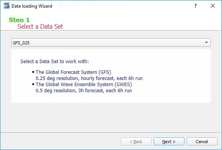Screen dimensions: 222x150
Task: Click the Cancel button
Action: 202,141
